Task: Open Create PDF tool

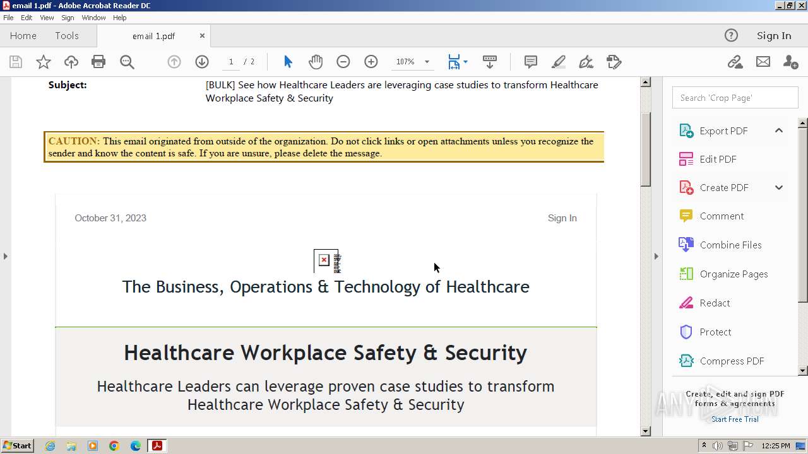Action: click(x=724, y=187)
